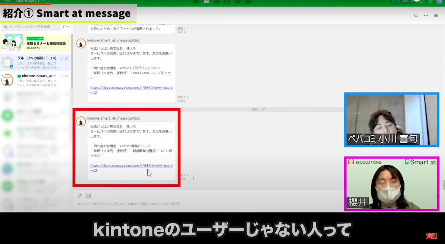The height and width of the screenshot is (244, 445).
Task: Open the contacts icon in the top bar
Action: [227, 2]
